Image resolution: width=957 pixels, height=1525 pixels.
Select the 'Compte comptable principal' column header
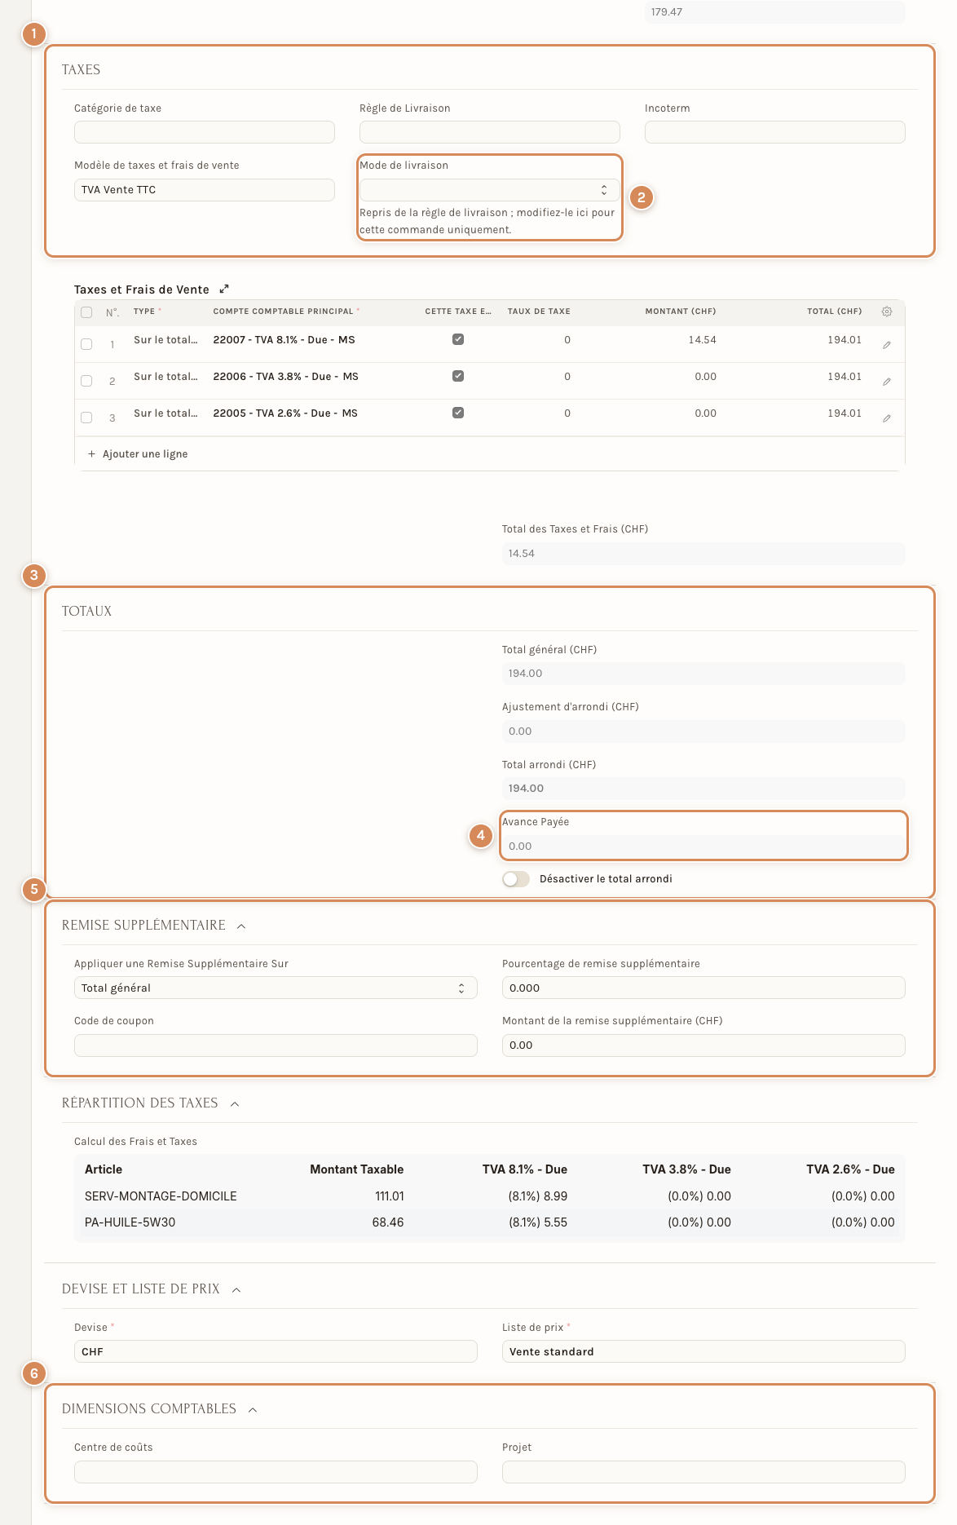click(285, 312)
